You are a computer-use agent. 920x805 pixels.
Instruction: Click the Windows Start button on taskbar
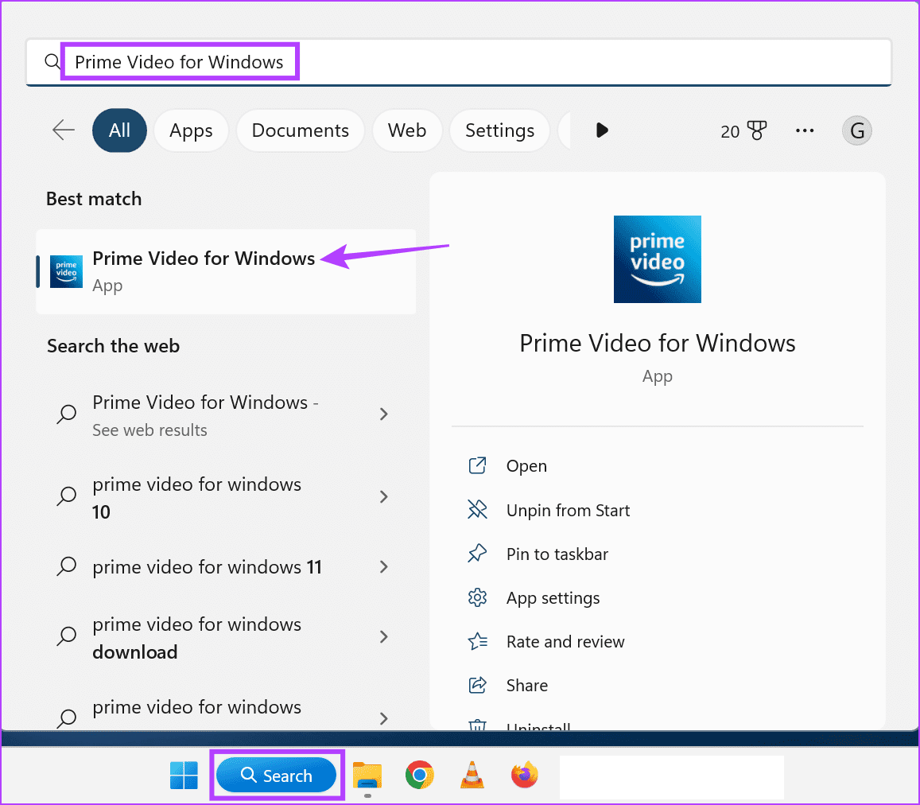coord(184,775)
